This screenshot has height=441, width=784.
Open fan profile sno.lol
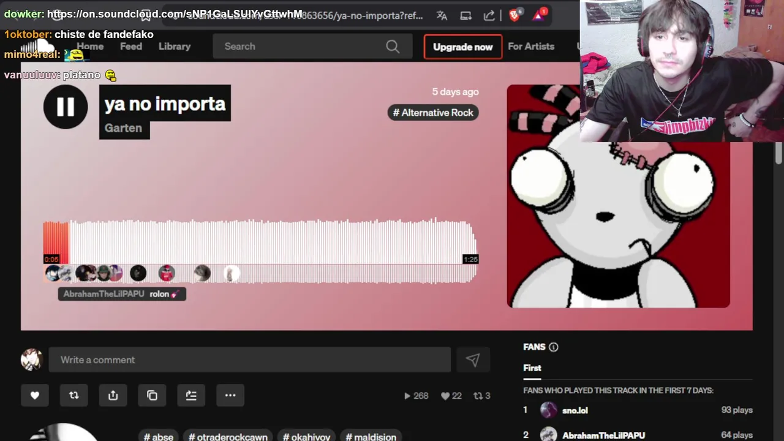point(575,410)
